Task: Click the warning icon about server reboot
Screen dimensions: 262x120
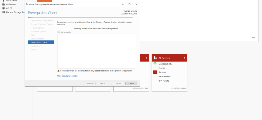Action: [58, 71]
